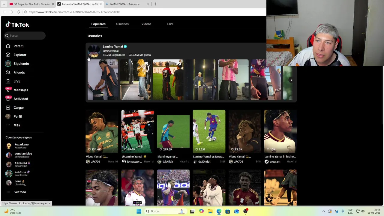This screenshot has width=384, height=216.
Task: Click the TikTok logo
Action: [x=17, y=25]
